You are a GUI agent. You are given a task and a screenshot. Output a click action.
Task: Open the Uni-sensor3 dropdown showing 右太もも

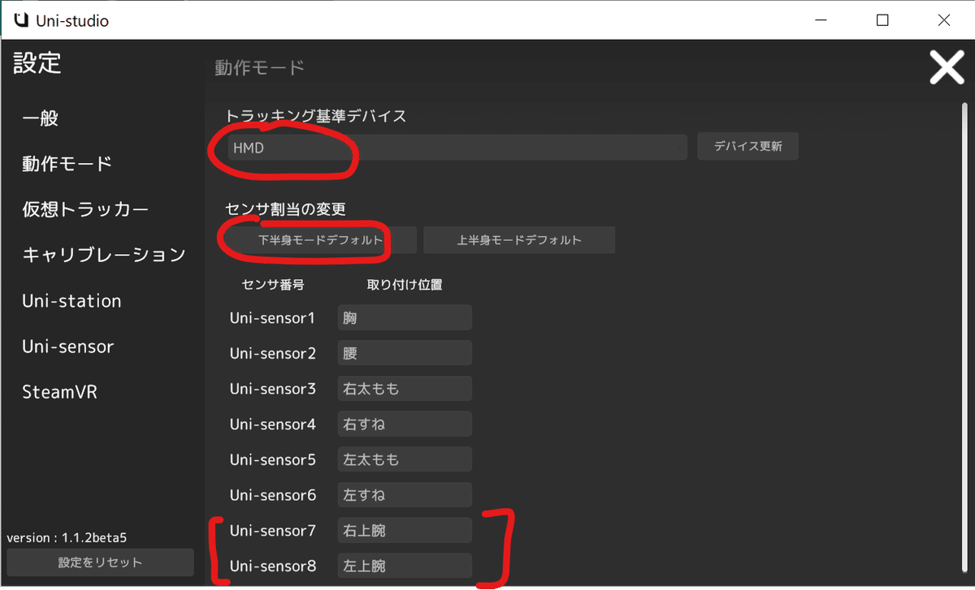coord(404,388)
